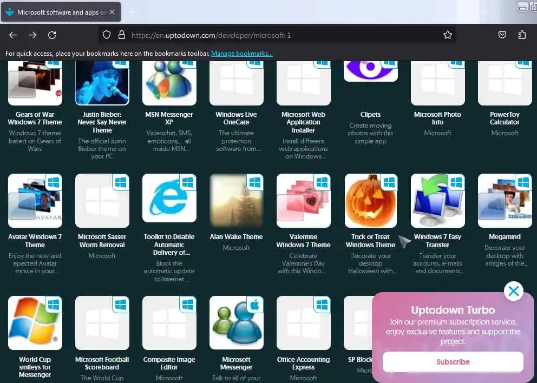Click Microsoft Sasser Worm Removal title
537x383 pixels.
(102, 241)
